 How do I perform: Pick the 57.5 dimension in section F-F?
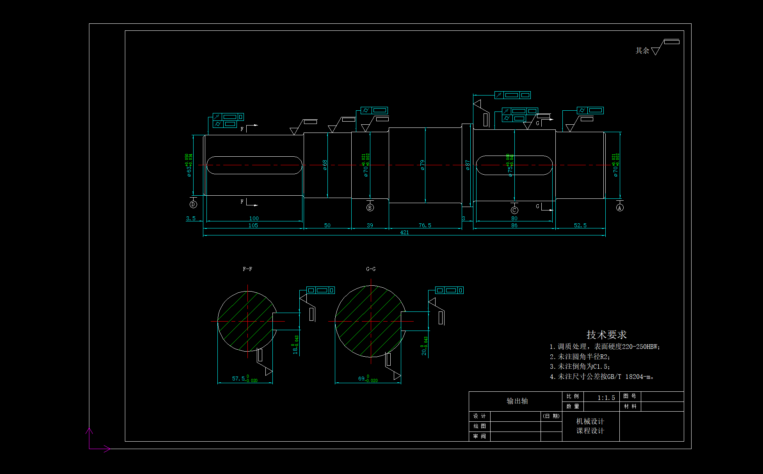[245, 378]
